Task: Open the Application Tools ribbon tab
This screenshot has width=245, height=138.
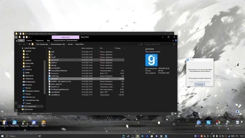Action: coord(65,41)
